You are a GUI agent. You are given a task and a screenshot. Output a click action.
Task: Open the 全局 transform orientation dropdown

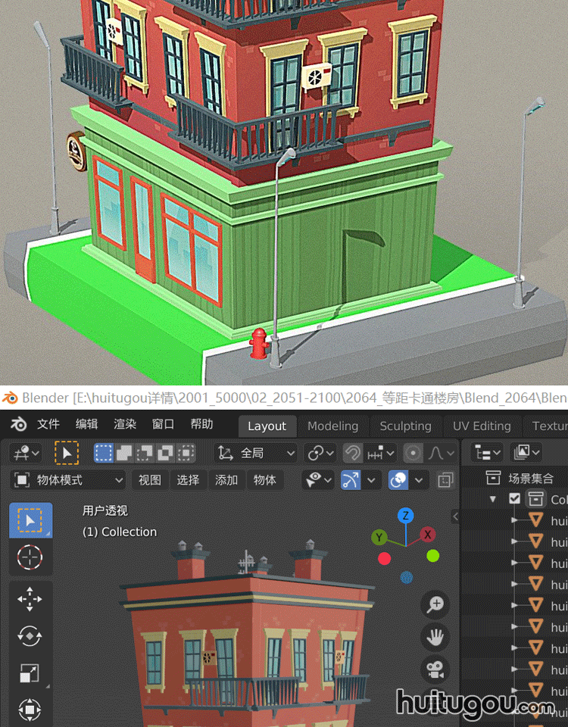pyautogui.click(x=257, y=454)
